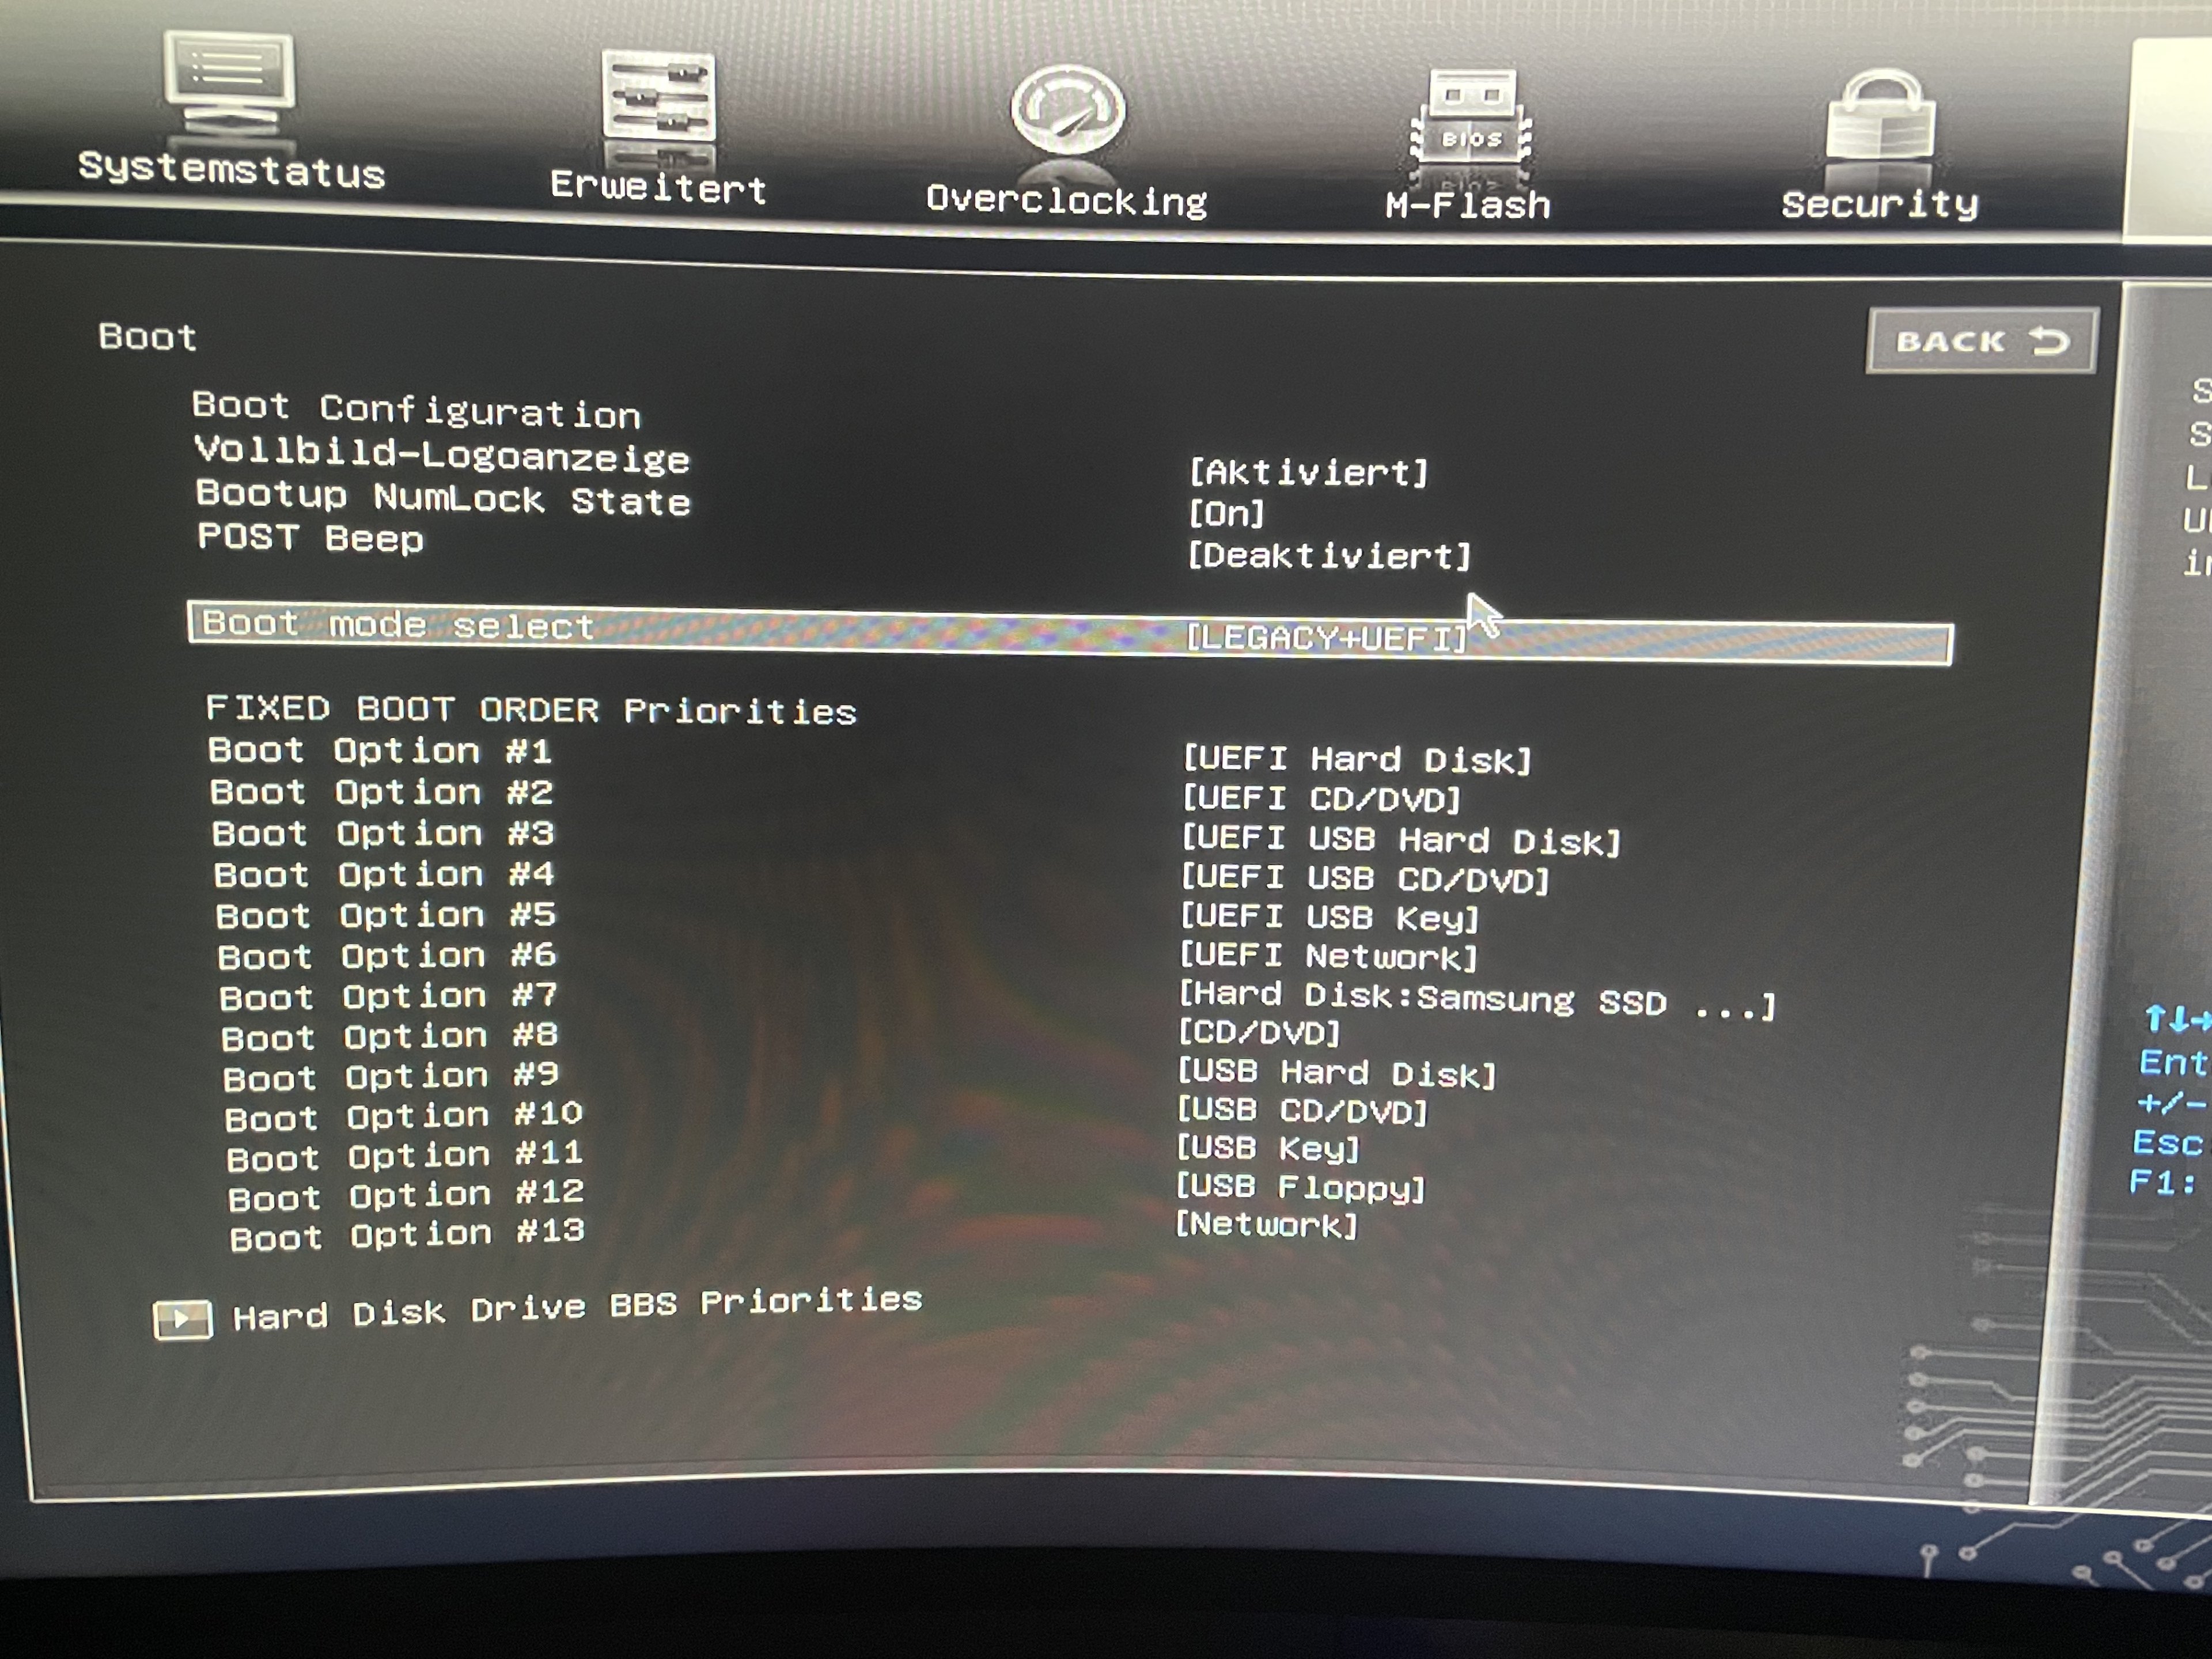
Task: Change Boot Option #1 UEFI Hard Disk
Action: (x=1356, y=759)
